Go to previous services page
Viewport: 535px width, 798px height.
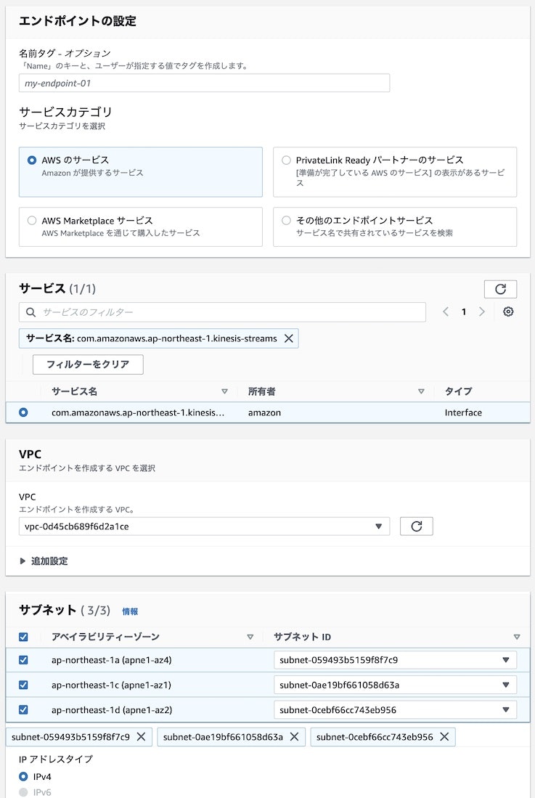point(446,312)
